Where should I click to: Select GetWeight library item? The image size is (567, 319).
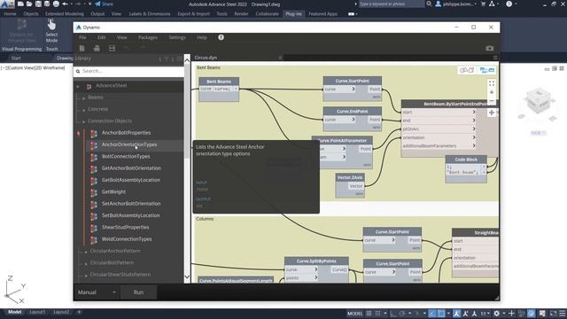113,191
